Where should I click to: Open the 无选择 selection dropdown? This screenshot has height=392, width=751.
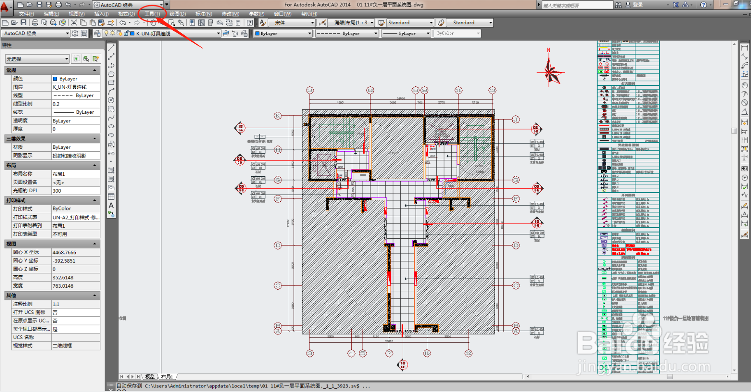37,59
